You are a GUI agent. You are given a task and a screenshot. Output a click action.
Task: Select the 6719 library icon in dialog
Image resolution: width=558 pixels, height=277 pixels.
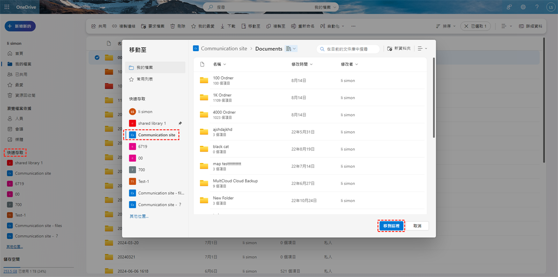click(133, 146)
